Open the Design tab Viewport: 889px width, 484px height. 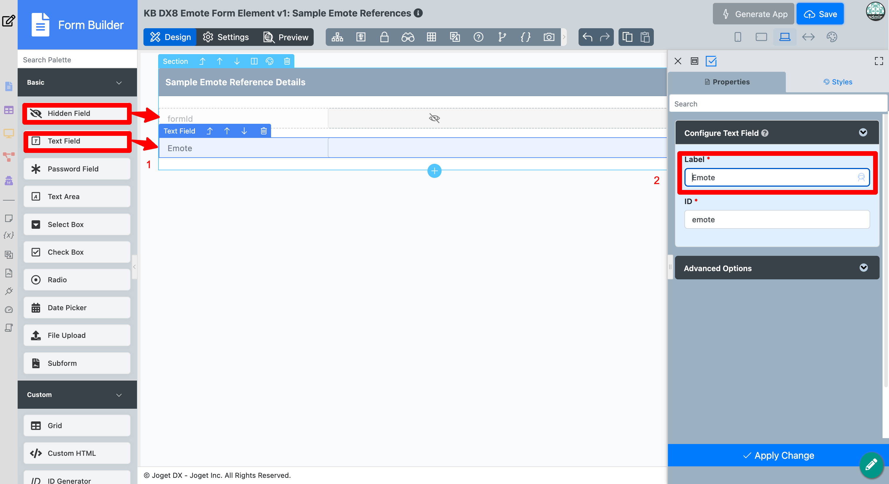coord(170,37)
